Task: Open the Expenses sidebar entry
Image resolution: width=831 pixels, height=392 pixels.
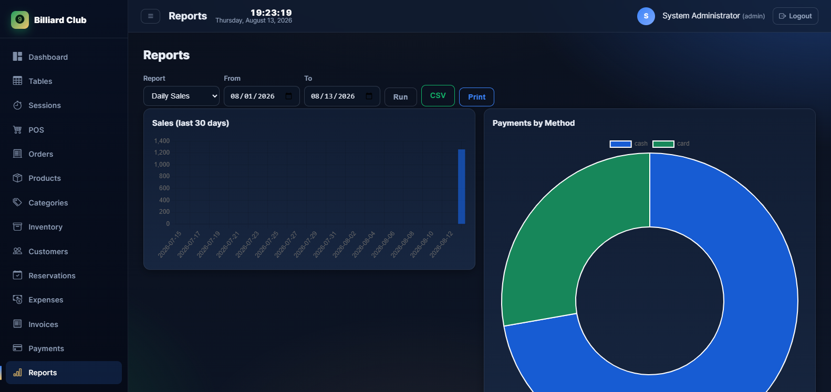Action: point(64,300)
